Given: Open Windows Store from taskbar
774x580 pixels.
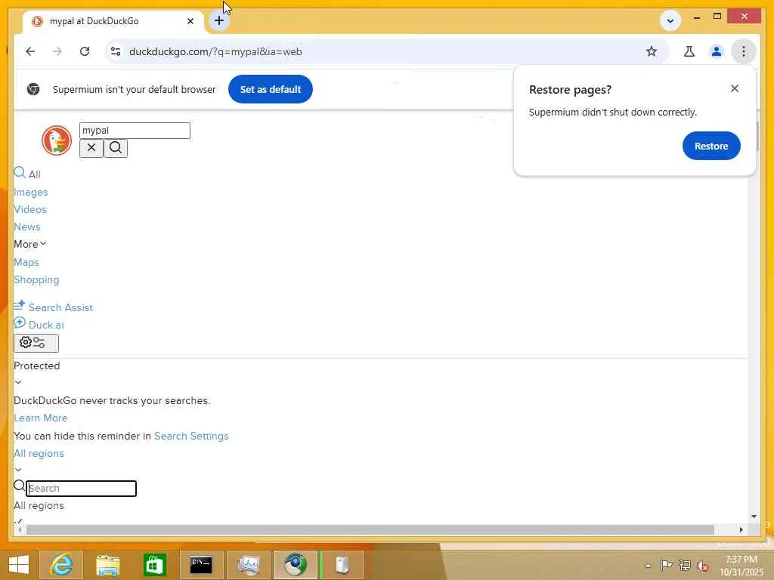Looking at the screenshot, I should coord(154,565).
